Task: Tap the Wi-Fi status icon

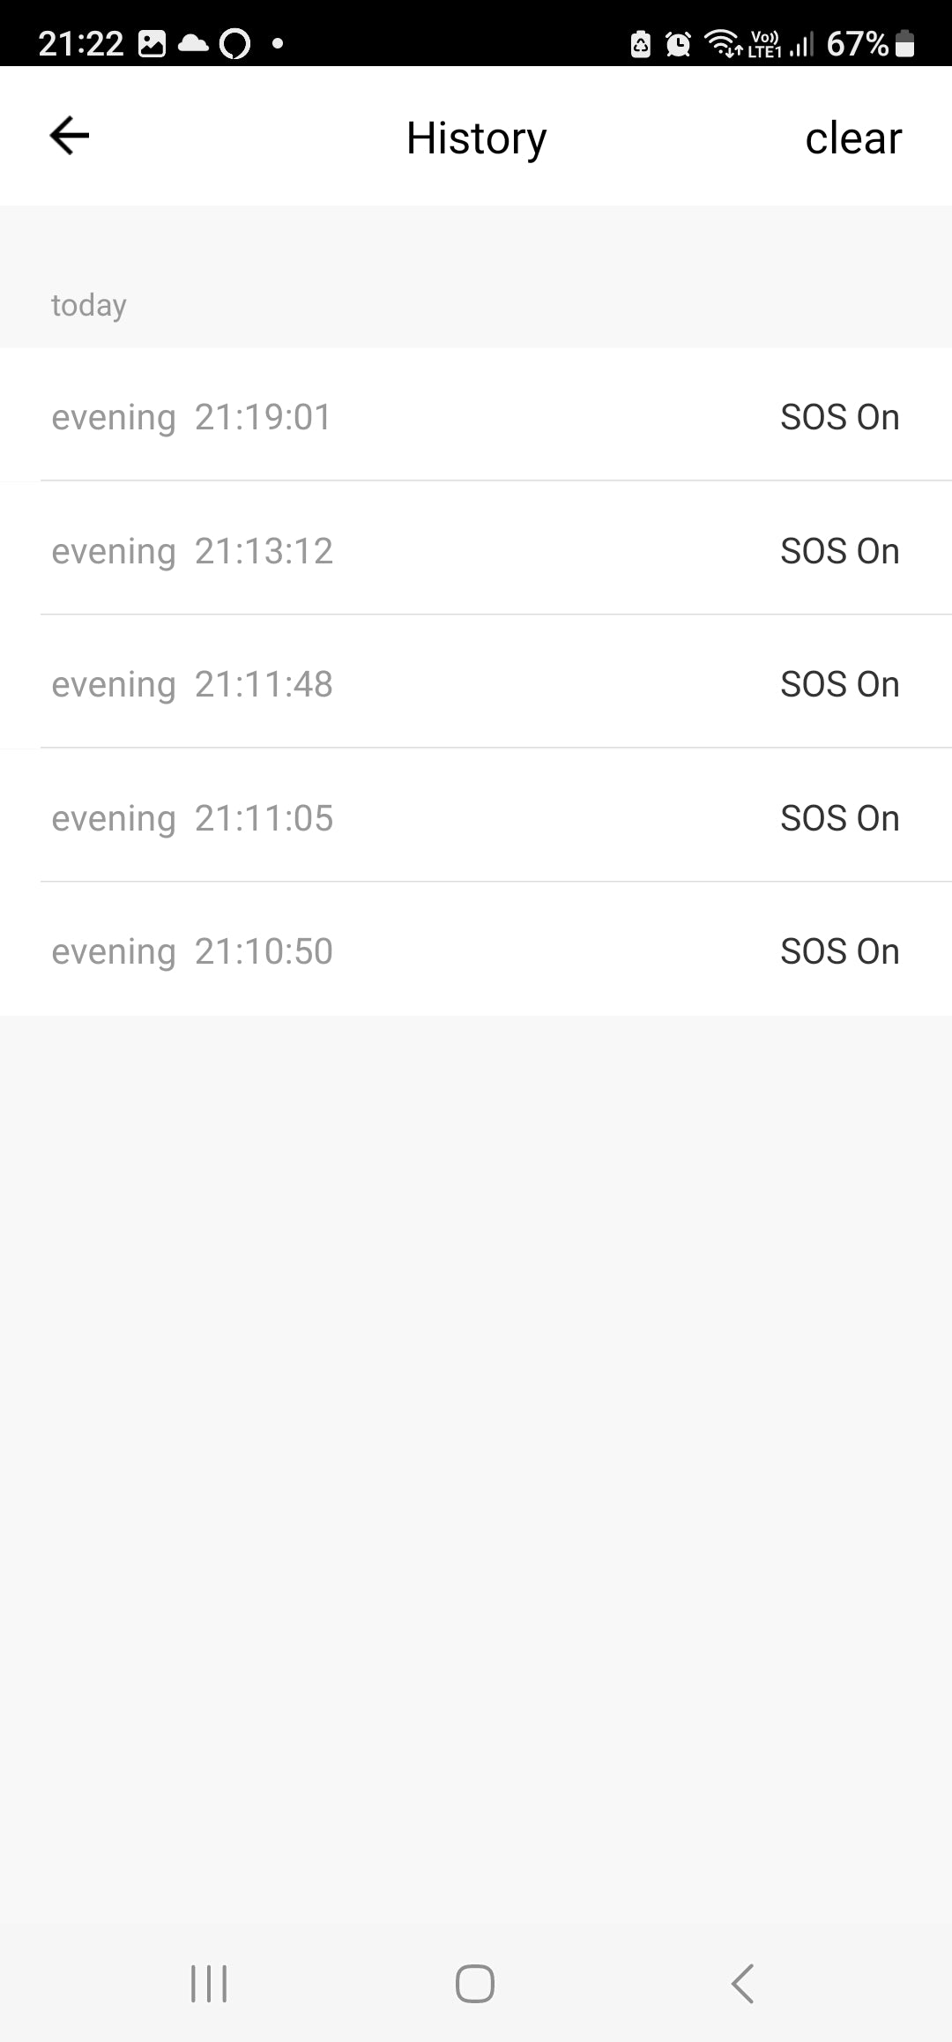Action: tap(724, 43)
